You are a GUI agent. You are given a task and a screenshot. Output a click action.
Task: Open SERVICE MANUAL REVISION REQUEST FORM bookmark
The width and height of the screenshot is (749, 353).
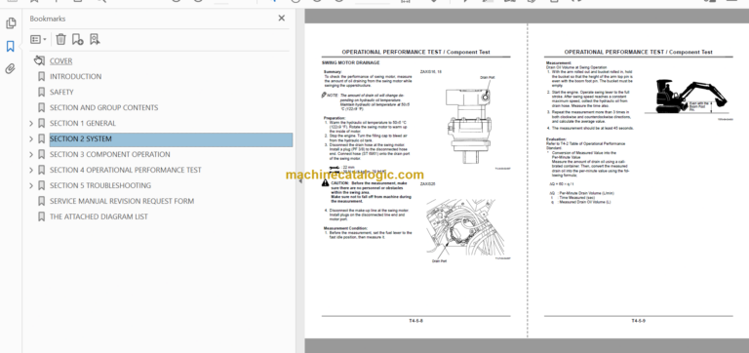coord(122,201)
